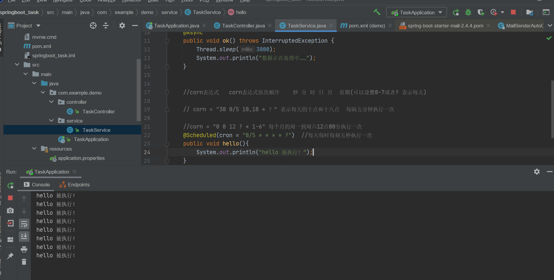The image size is (554, 280).
Task: Open the pom.xml (demo) tab
Action: [x=367, y=26]
